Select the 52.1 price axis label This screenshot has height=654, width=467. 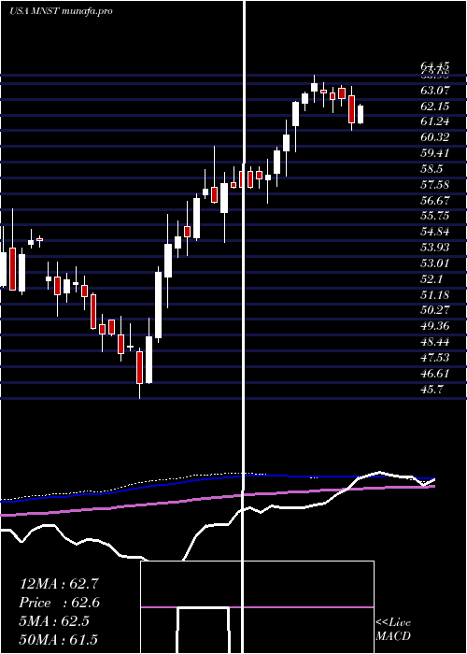coord(432,278)
